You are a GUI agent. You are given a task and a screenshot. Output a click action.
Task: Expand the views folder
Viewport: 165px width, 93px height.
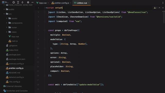click(x=7, y=32)
